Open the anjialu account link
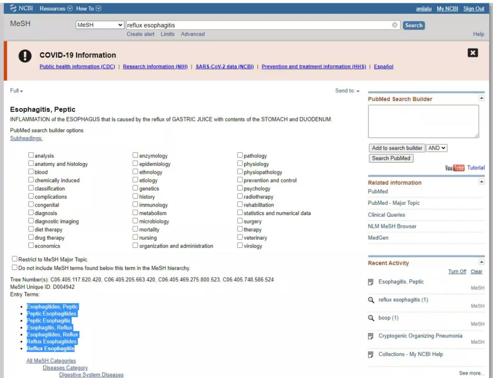Image resolution: width=493 pixels, height=378 pixels. click(x=424, y=8)
